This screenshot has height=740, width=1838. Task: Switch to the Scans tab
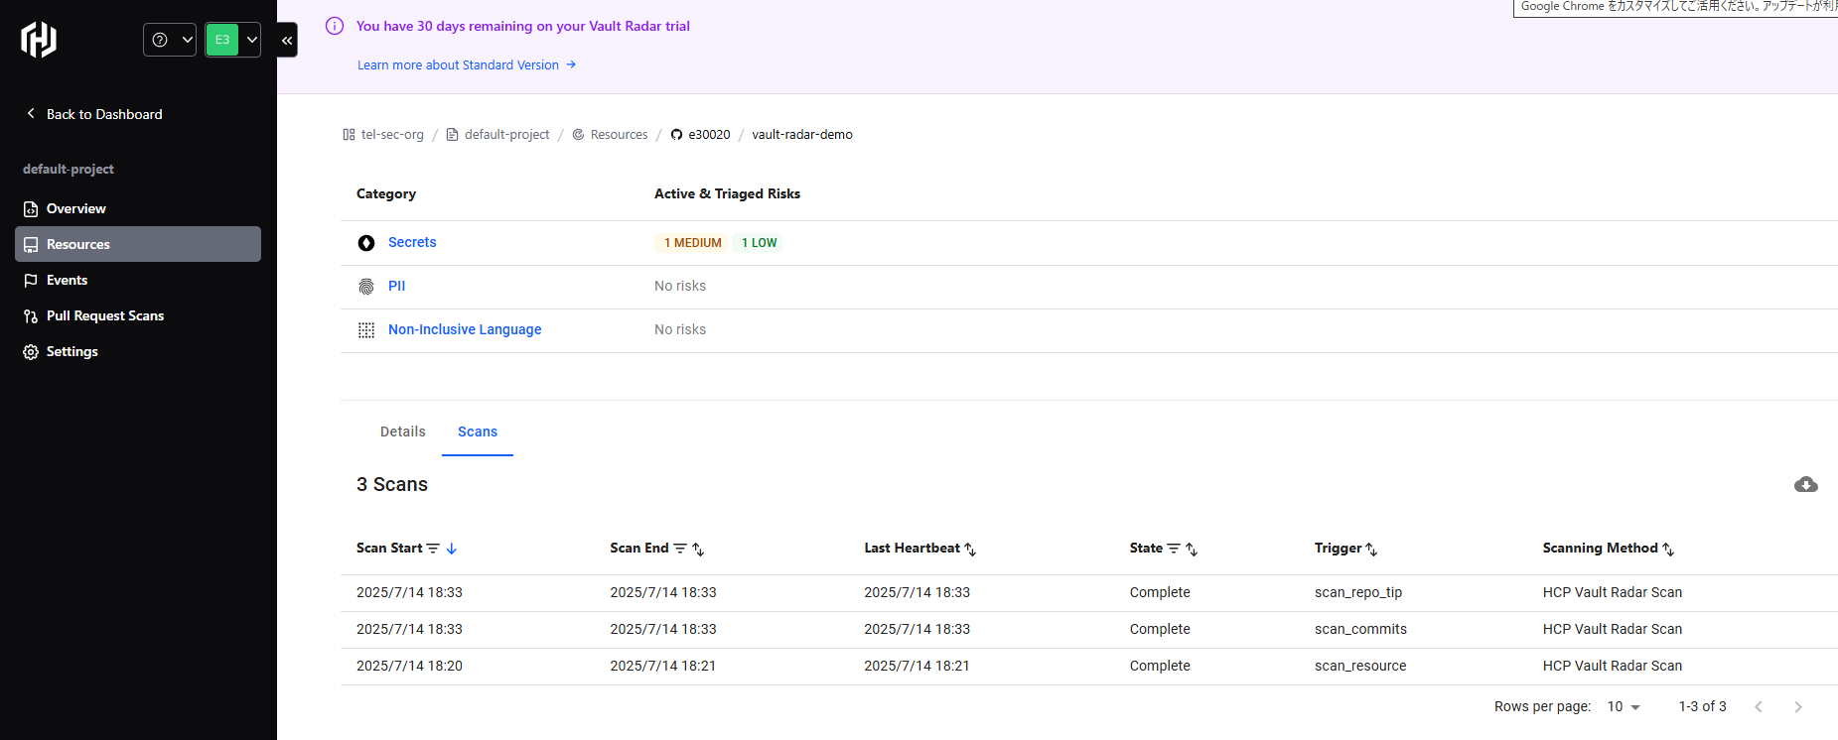[478, 432]
